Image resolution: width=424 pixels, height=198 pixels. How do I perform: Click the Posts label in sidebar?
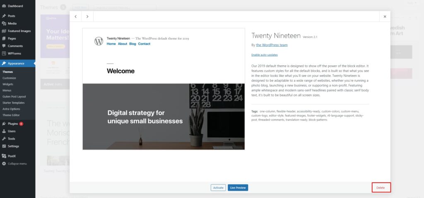(12, 16)
